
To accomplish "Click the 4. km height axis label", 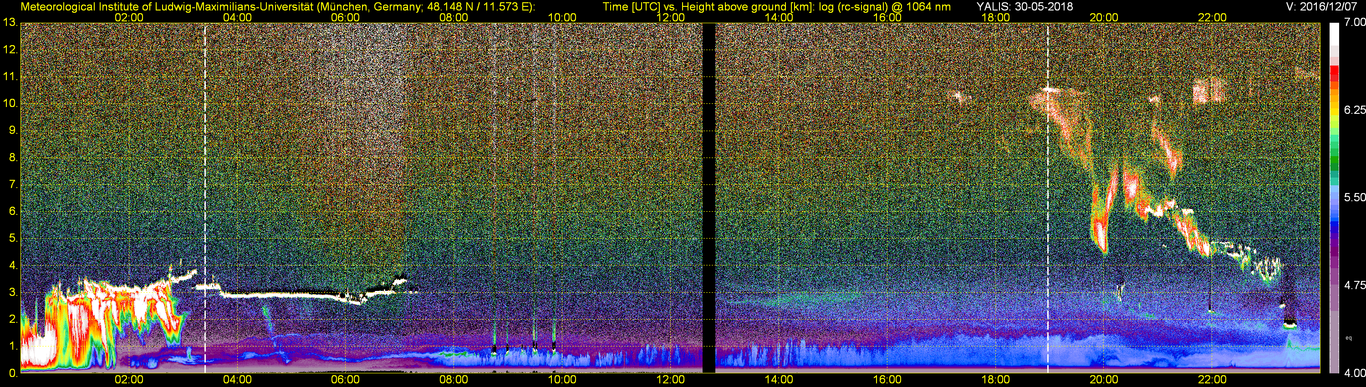I will pos(13,265).
